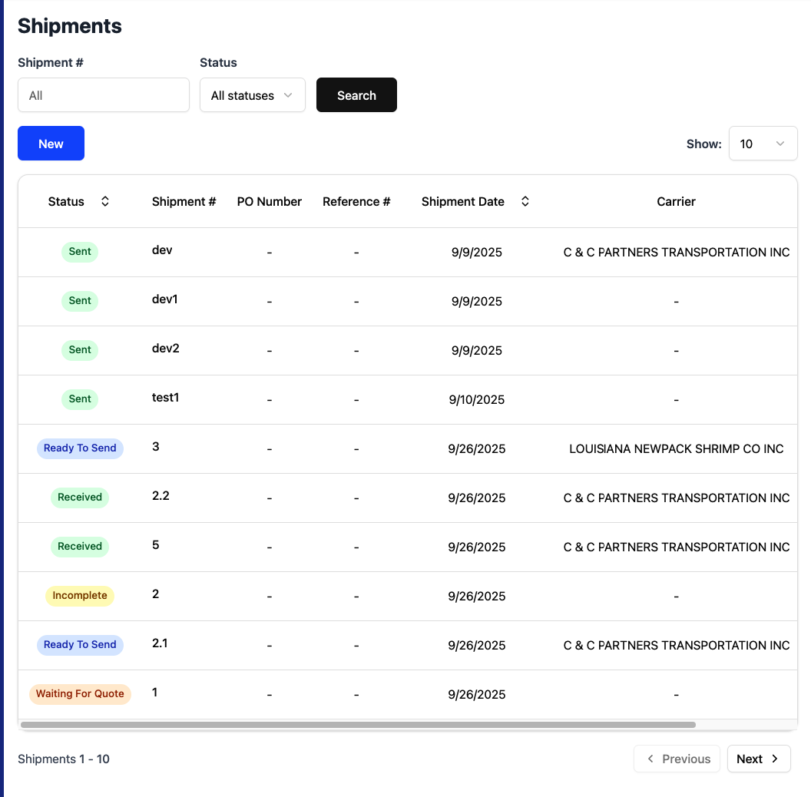Select the Sent badge for test1
This screenshot has width=811, height=797.
point(80,399)
